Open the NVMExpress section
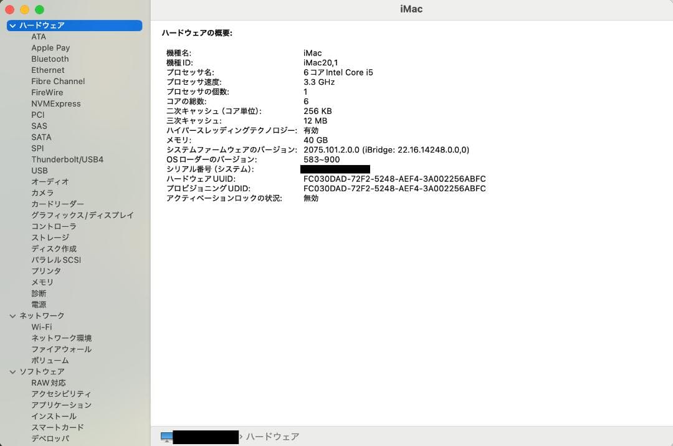673x446 pixels. click(x=56, y=103)
